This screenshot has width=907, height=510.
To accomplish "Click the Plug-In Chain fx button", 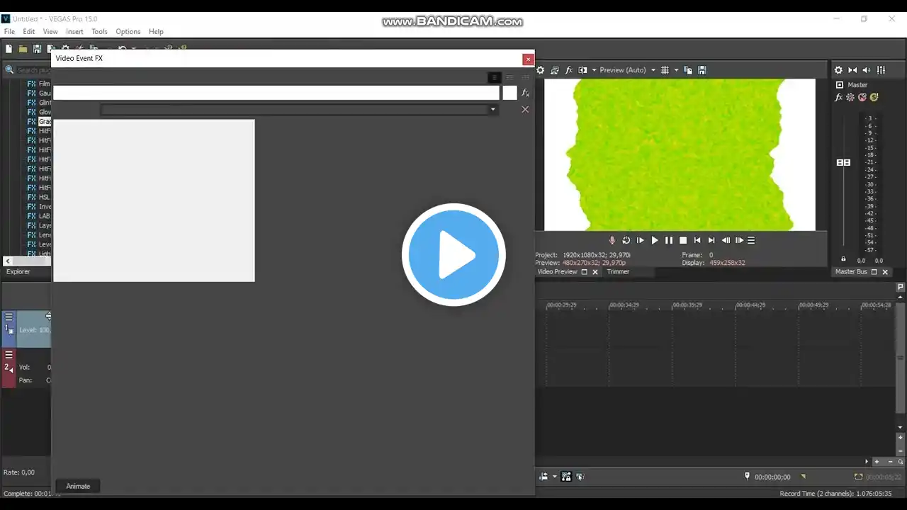I will 525,93.
